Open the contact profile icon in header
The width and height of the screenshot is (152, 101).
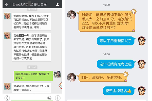(x=58, y=4)
